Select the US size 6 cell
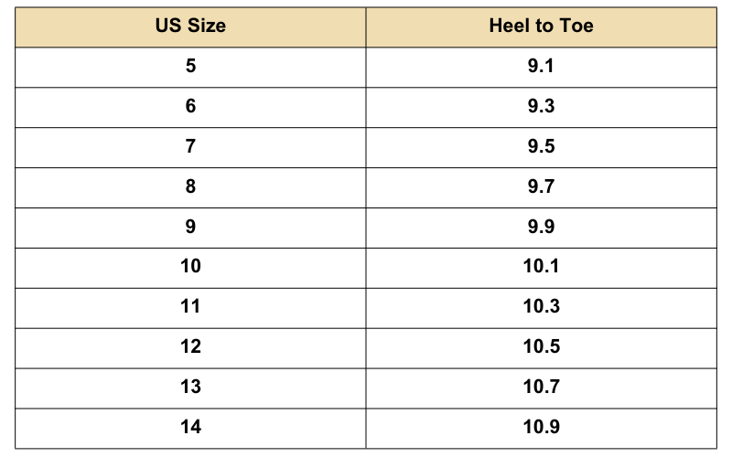The width and height of the screenshot is (732, 457). click(x=190, y=106)
